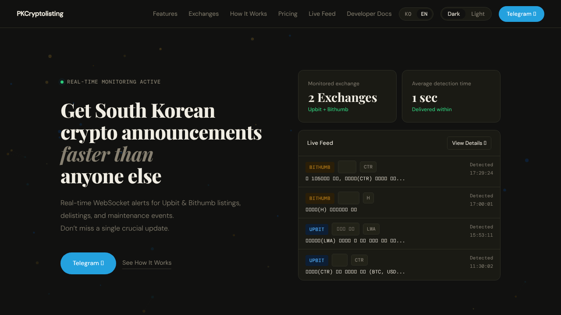Open the Average detection time card

(451, 96)
